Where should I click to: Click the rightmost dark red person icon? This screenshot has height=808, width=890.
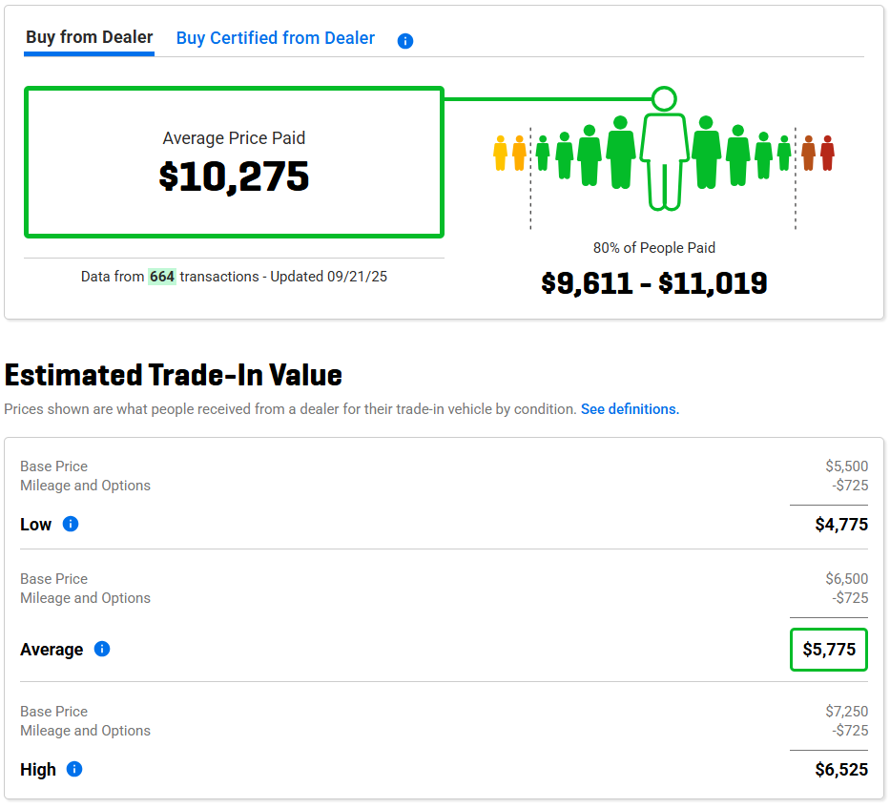(827, 153)
